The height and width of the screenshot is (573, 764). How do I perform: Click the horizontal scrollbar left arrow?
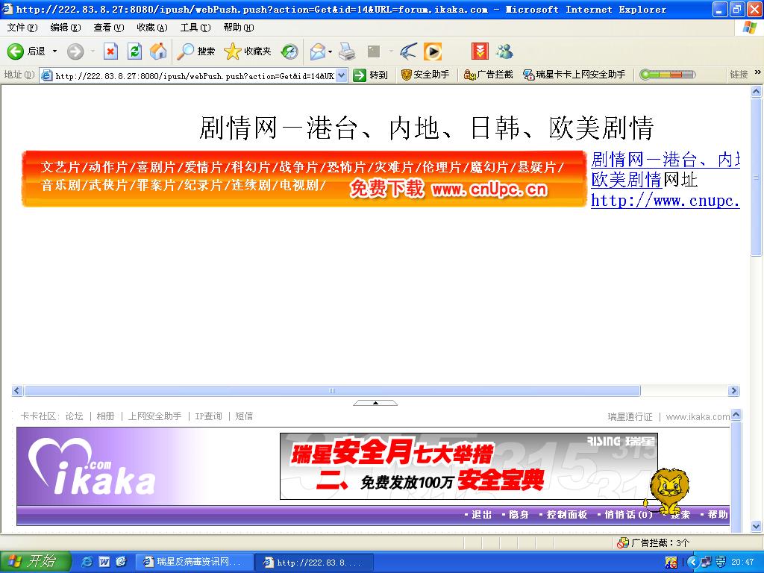17,391
